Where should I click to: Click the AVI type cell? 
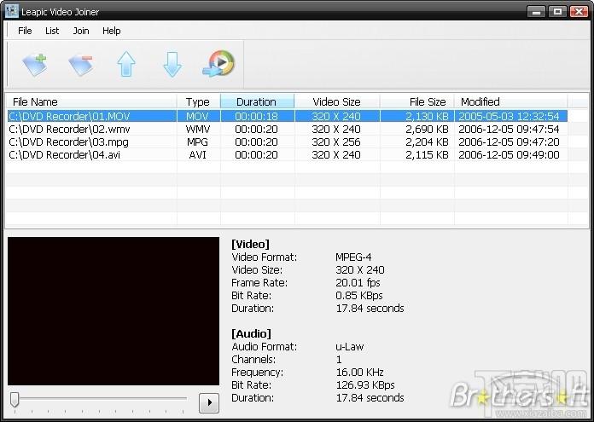pyautogui.click(x=197, y=155)
